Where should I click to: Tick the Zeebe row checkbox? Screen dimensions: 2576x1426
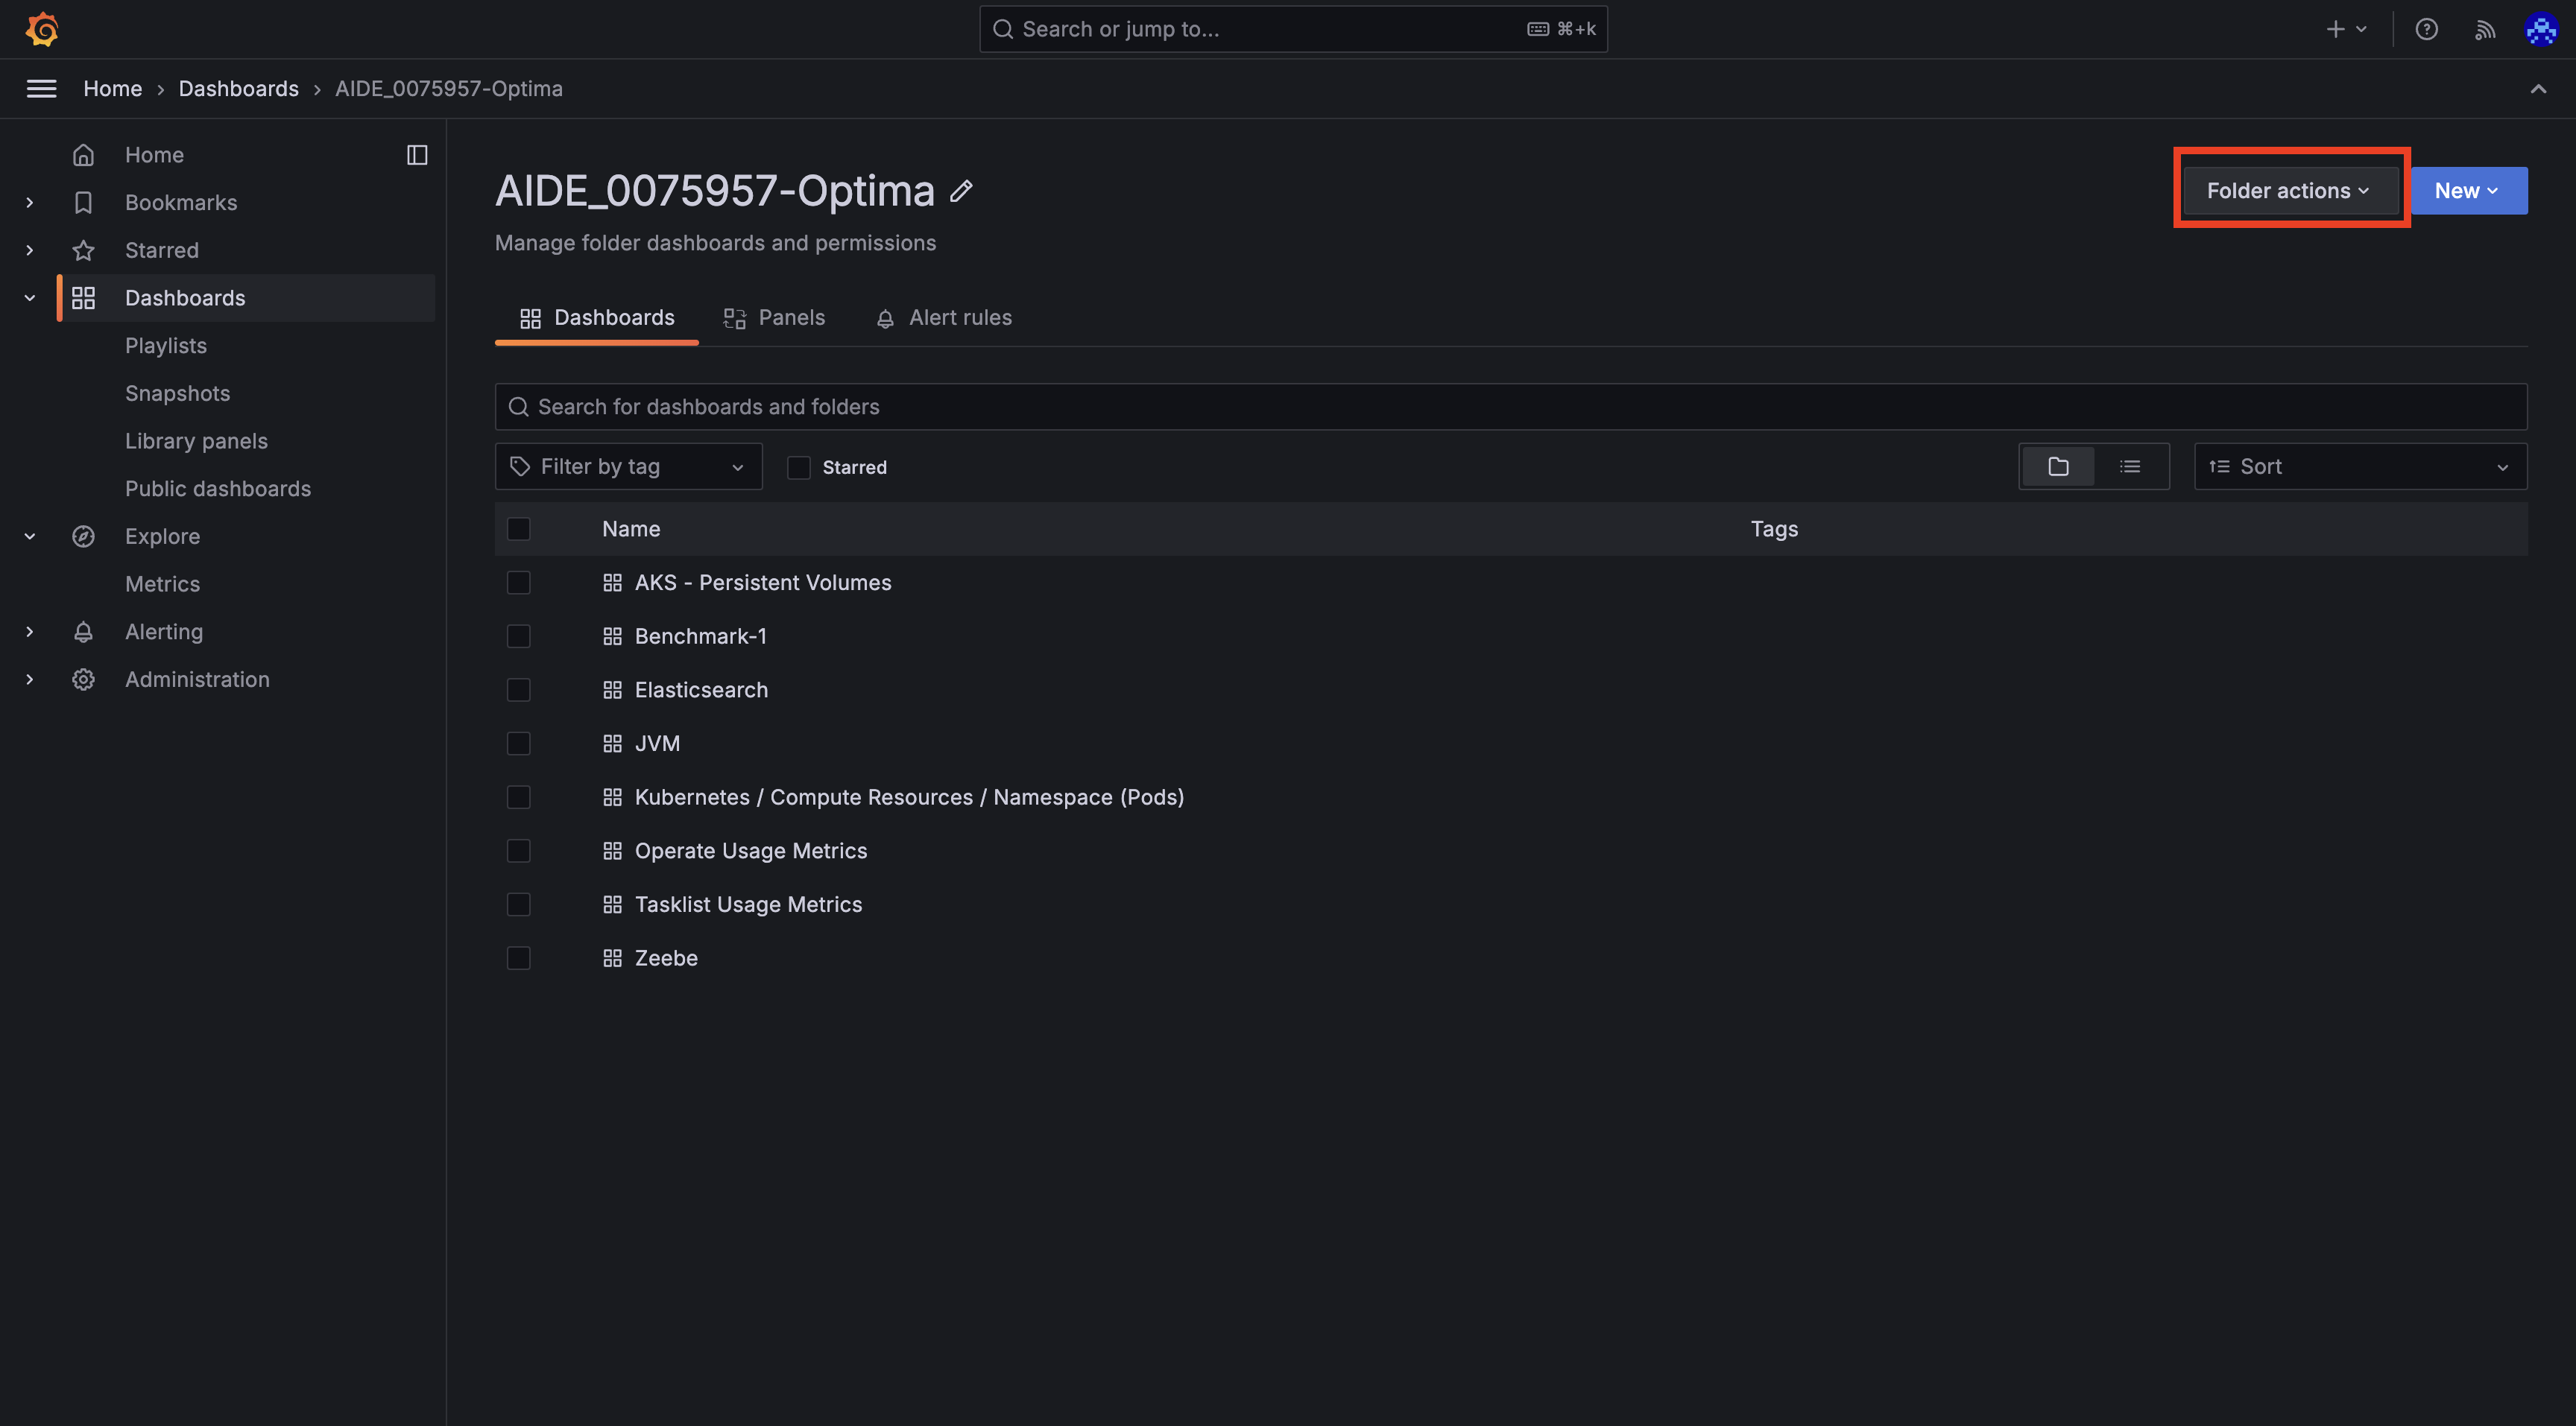(x=518, y=958)
